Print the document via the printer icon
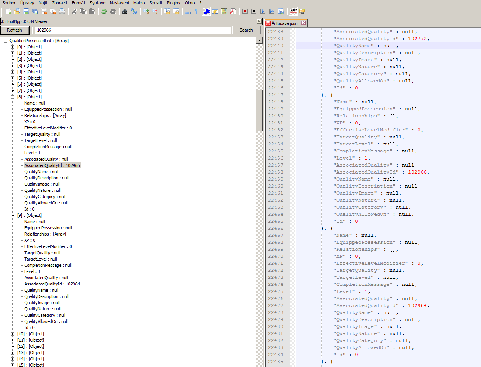 point(62,11)
